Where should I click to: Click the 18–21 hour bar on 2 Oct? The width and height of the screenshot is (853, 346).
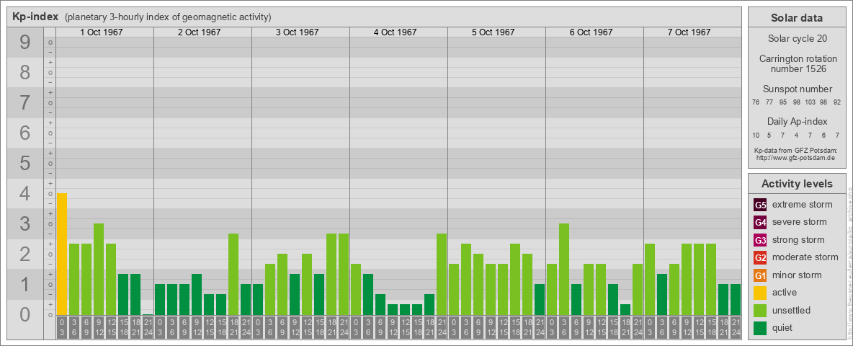pyautogui.click(x=233, y=274)
